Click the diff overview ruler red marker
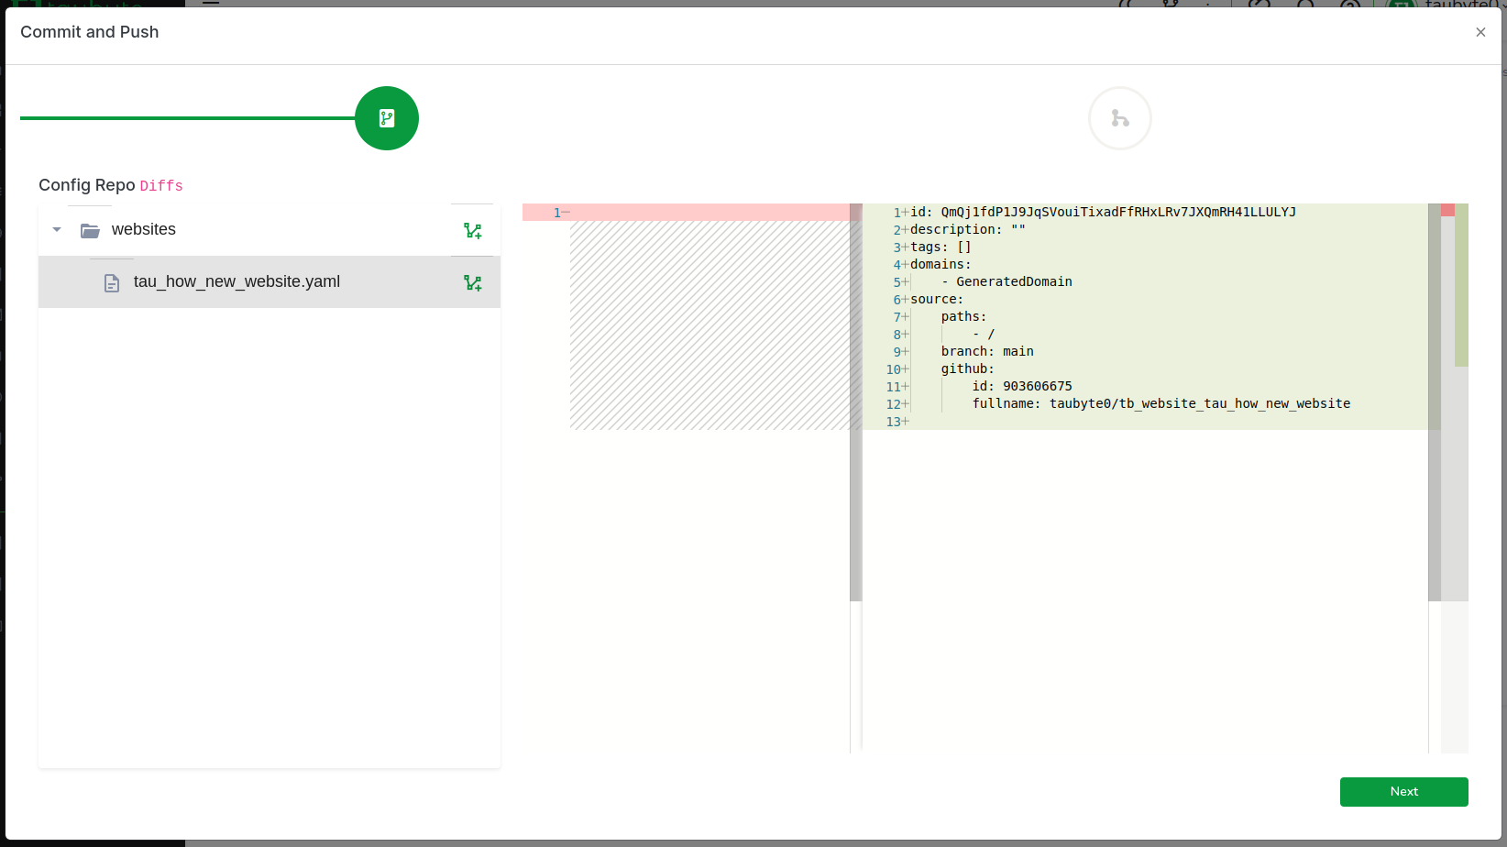1507x847 pixels. point(1447,211)
